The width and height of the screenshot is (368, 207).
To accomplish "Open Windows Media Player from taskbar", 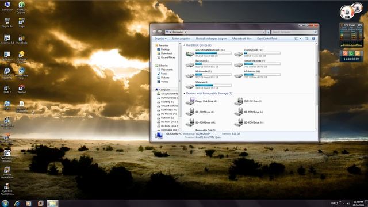I will 29,204.
